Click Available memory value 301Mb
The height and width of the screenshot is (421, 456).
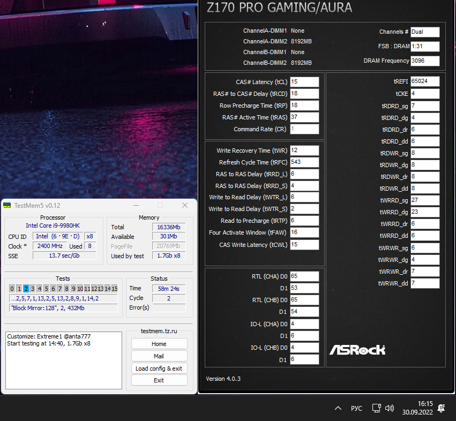pos(169,236)
